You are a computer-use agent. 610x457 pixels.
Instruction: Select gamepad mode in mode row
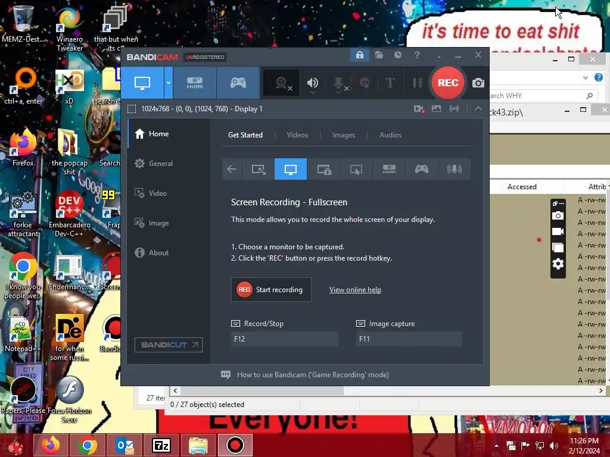421,169
